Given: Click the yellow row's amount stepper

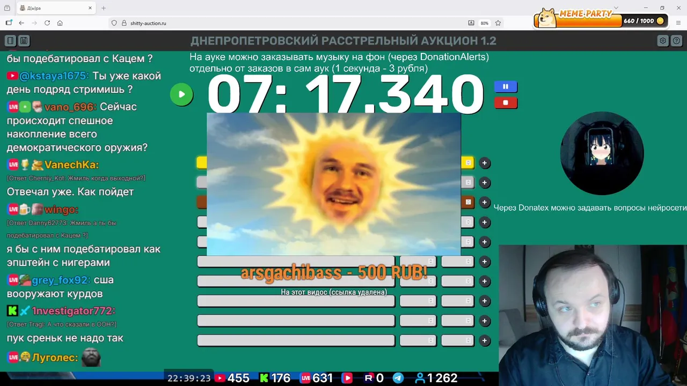Looking at the screenshot, I should (x=468, y=163).
